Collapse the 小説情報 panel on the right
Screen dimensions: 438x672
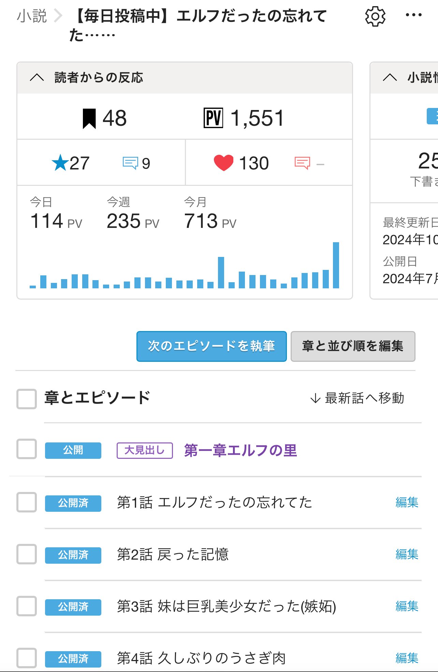pyautogui.click(x=390, y=78)
